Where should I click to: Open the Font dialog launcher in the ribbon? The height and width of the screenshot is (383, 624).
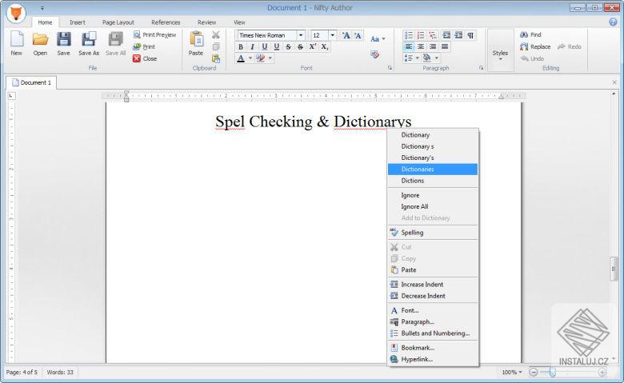point(390,68)
